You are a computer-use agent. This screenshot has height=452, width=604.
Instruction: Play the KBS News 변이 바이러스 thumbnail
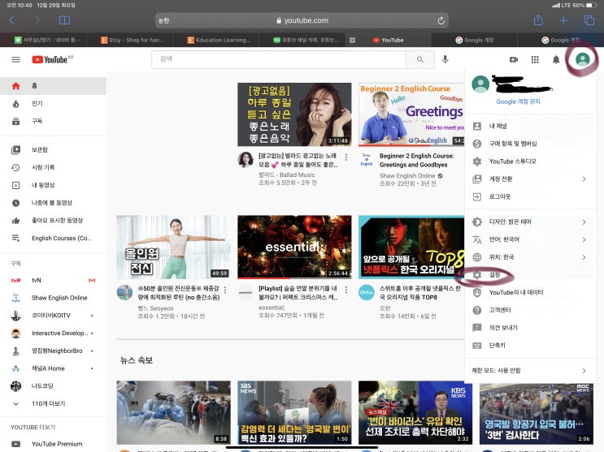415,412
